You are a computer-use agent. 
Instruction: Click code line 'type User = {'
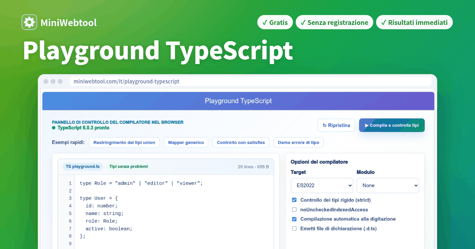click(99, 198)
